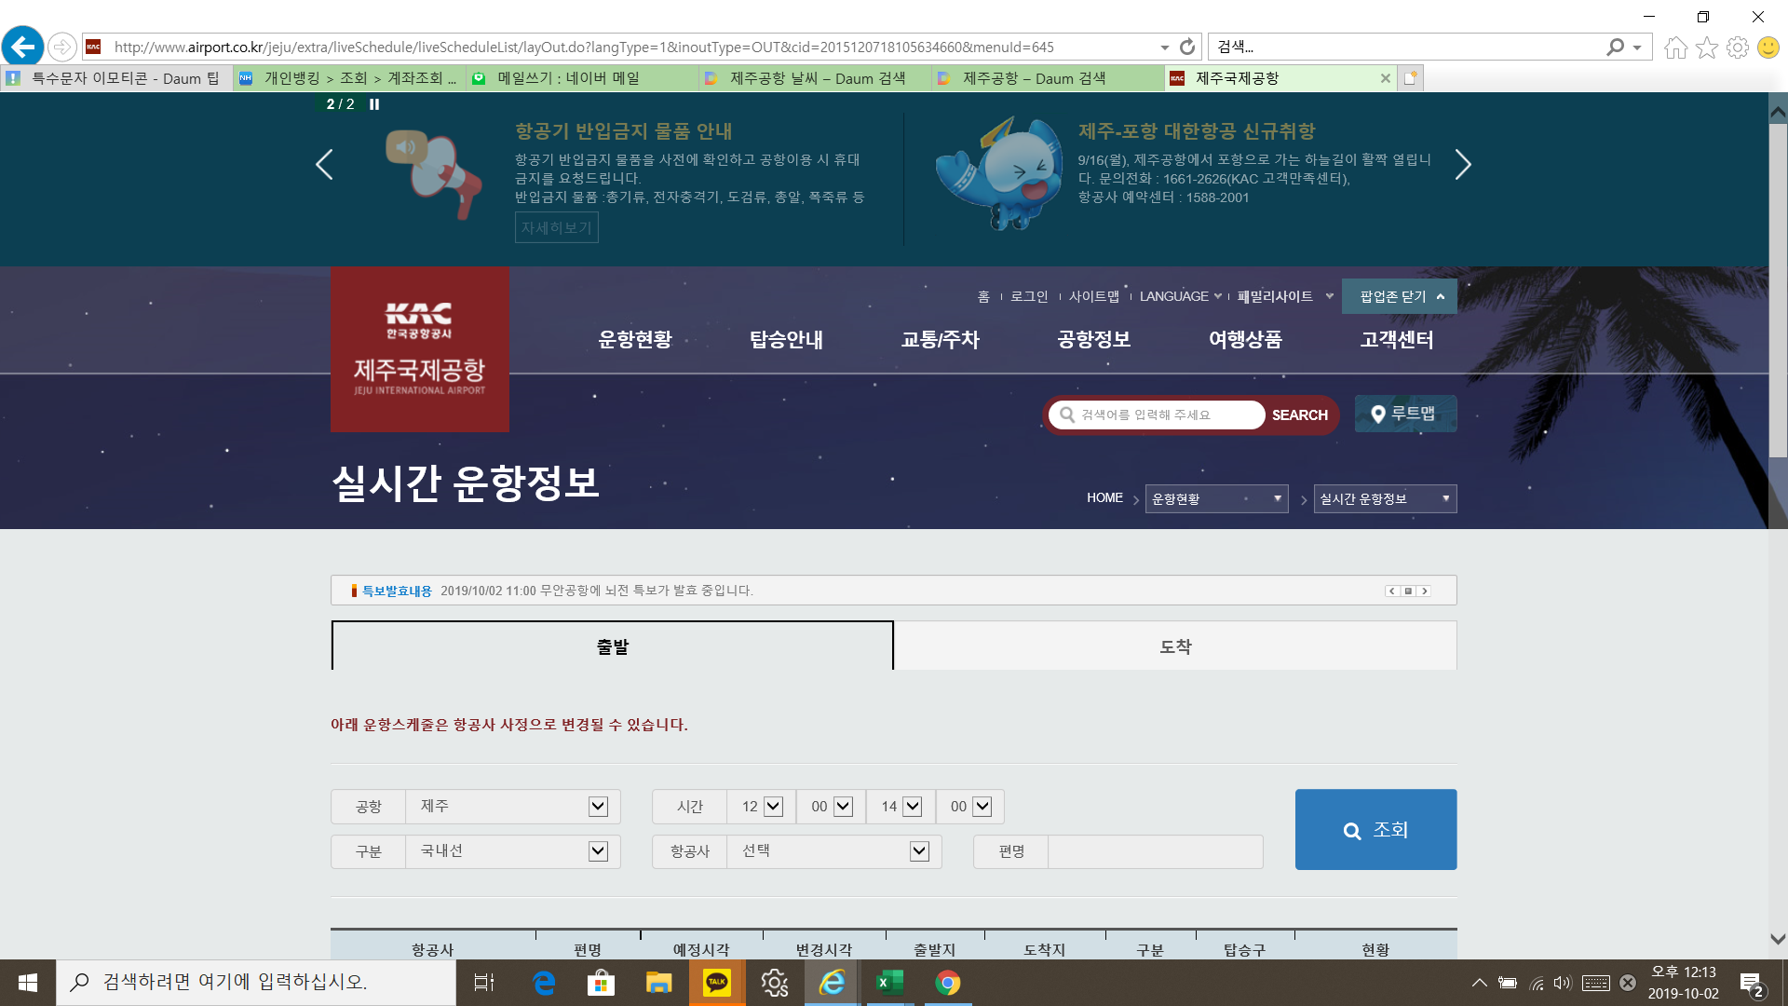Click the browser back arrow button

[22, 47]
